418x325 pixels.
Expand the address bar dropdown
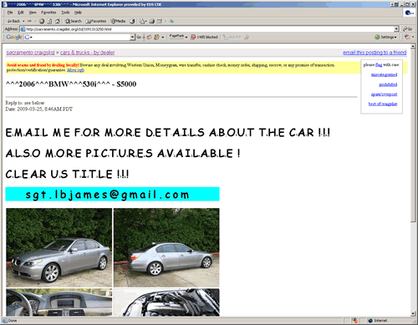tap(396, 29)
